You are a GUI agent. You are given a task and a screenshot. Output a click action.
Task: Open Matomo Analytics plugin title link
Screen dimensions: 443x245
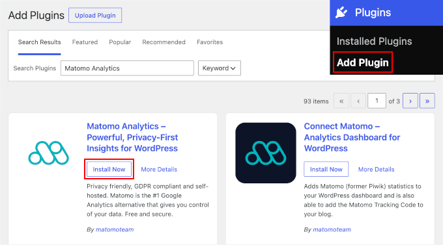(132, 137)
